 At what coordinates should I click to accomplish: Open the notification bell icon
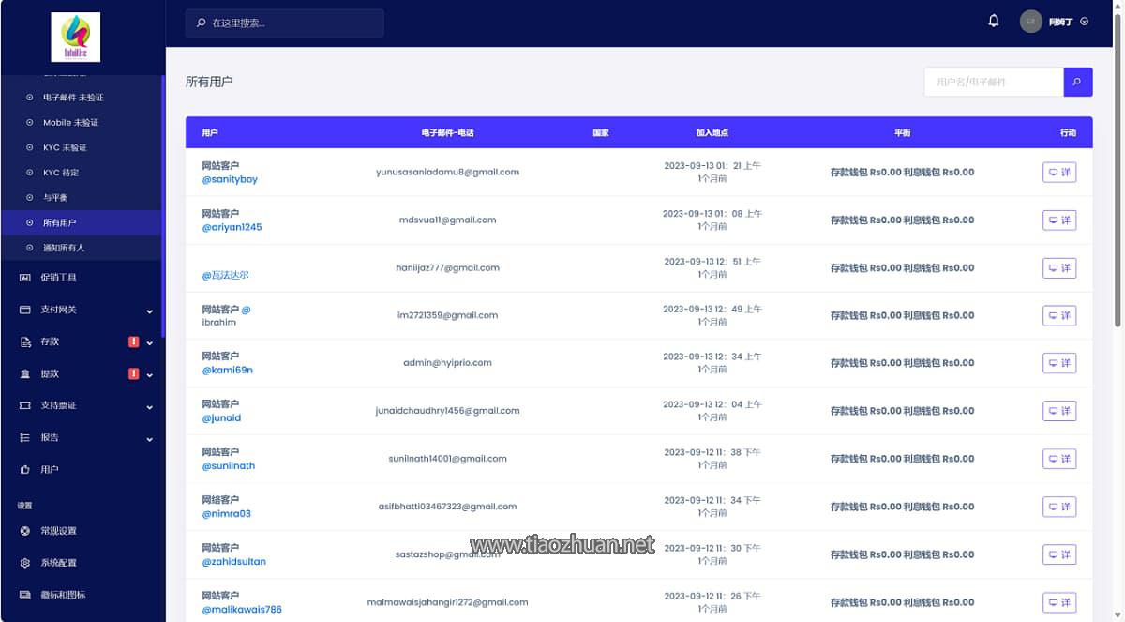point(994,21)
